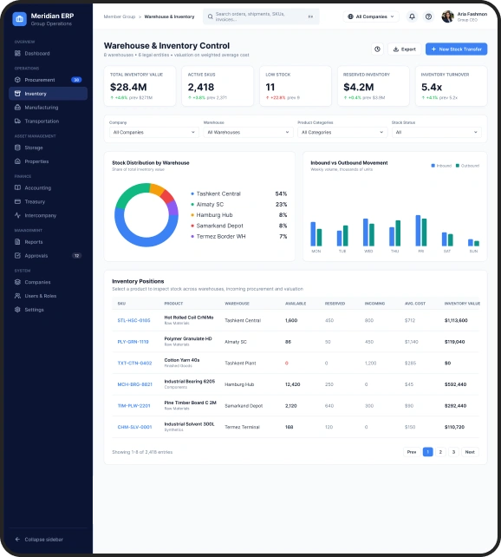Click 'Industrial Bearing 6205' product name
Viewport: 501px width, 557px height.
coord(190,382)
